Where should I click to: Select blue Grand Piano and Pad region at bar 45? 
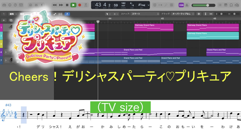tap(201, 60)
